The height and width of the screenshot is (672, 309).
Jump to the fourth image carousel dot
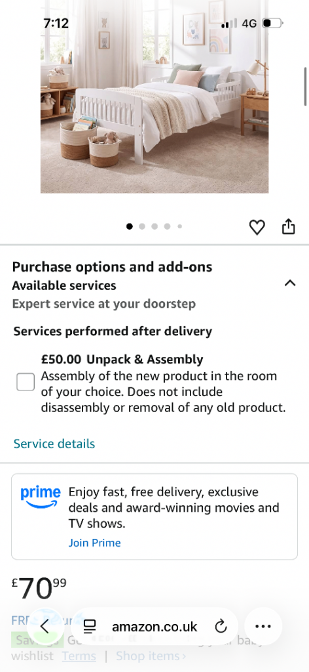pyautogui.click(x=167, y=226)
